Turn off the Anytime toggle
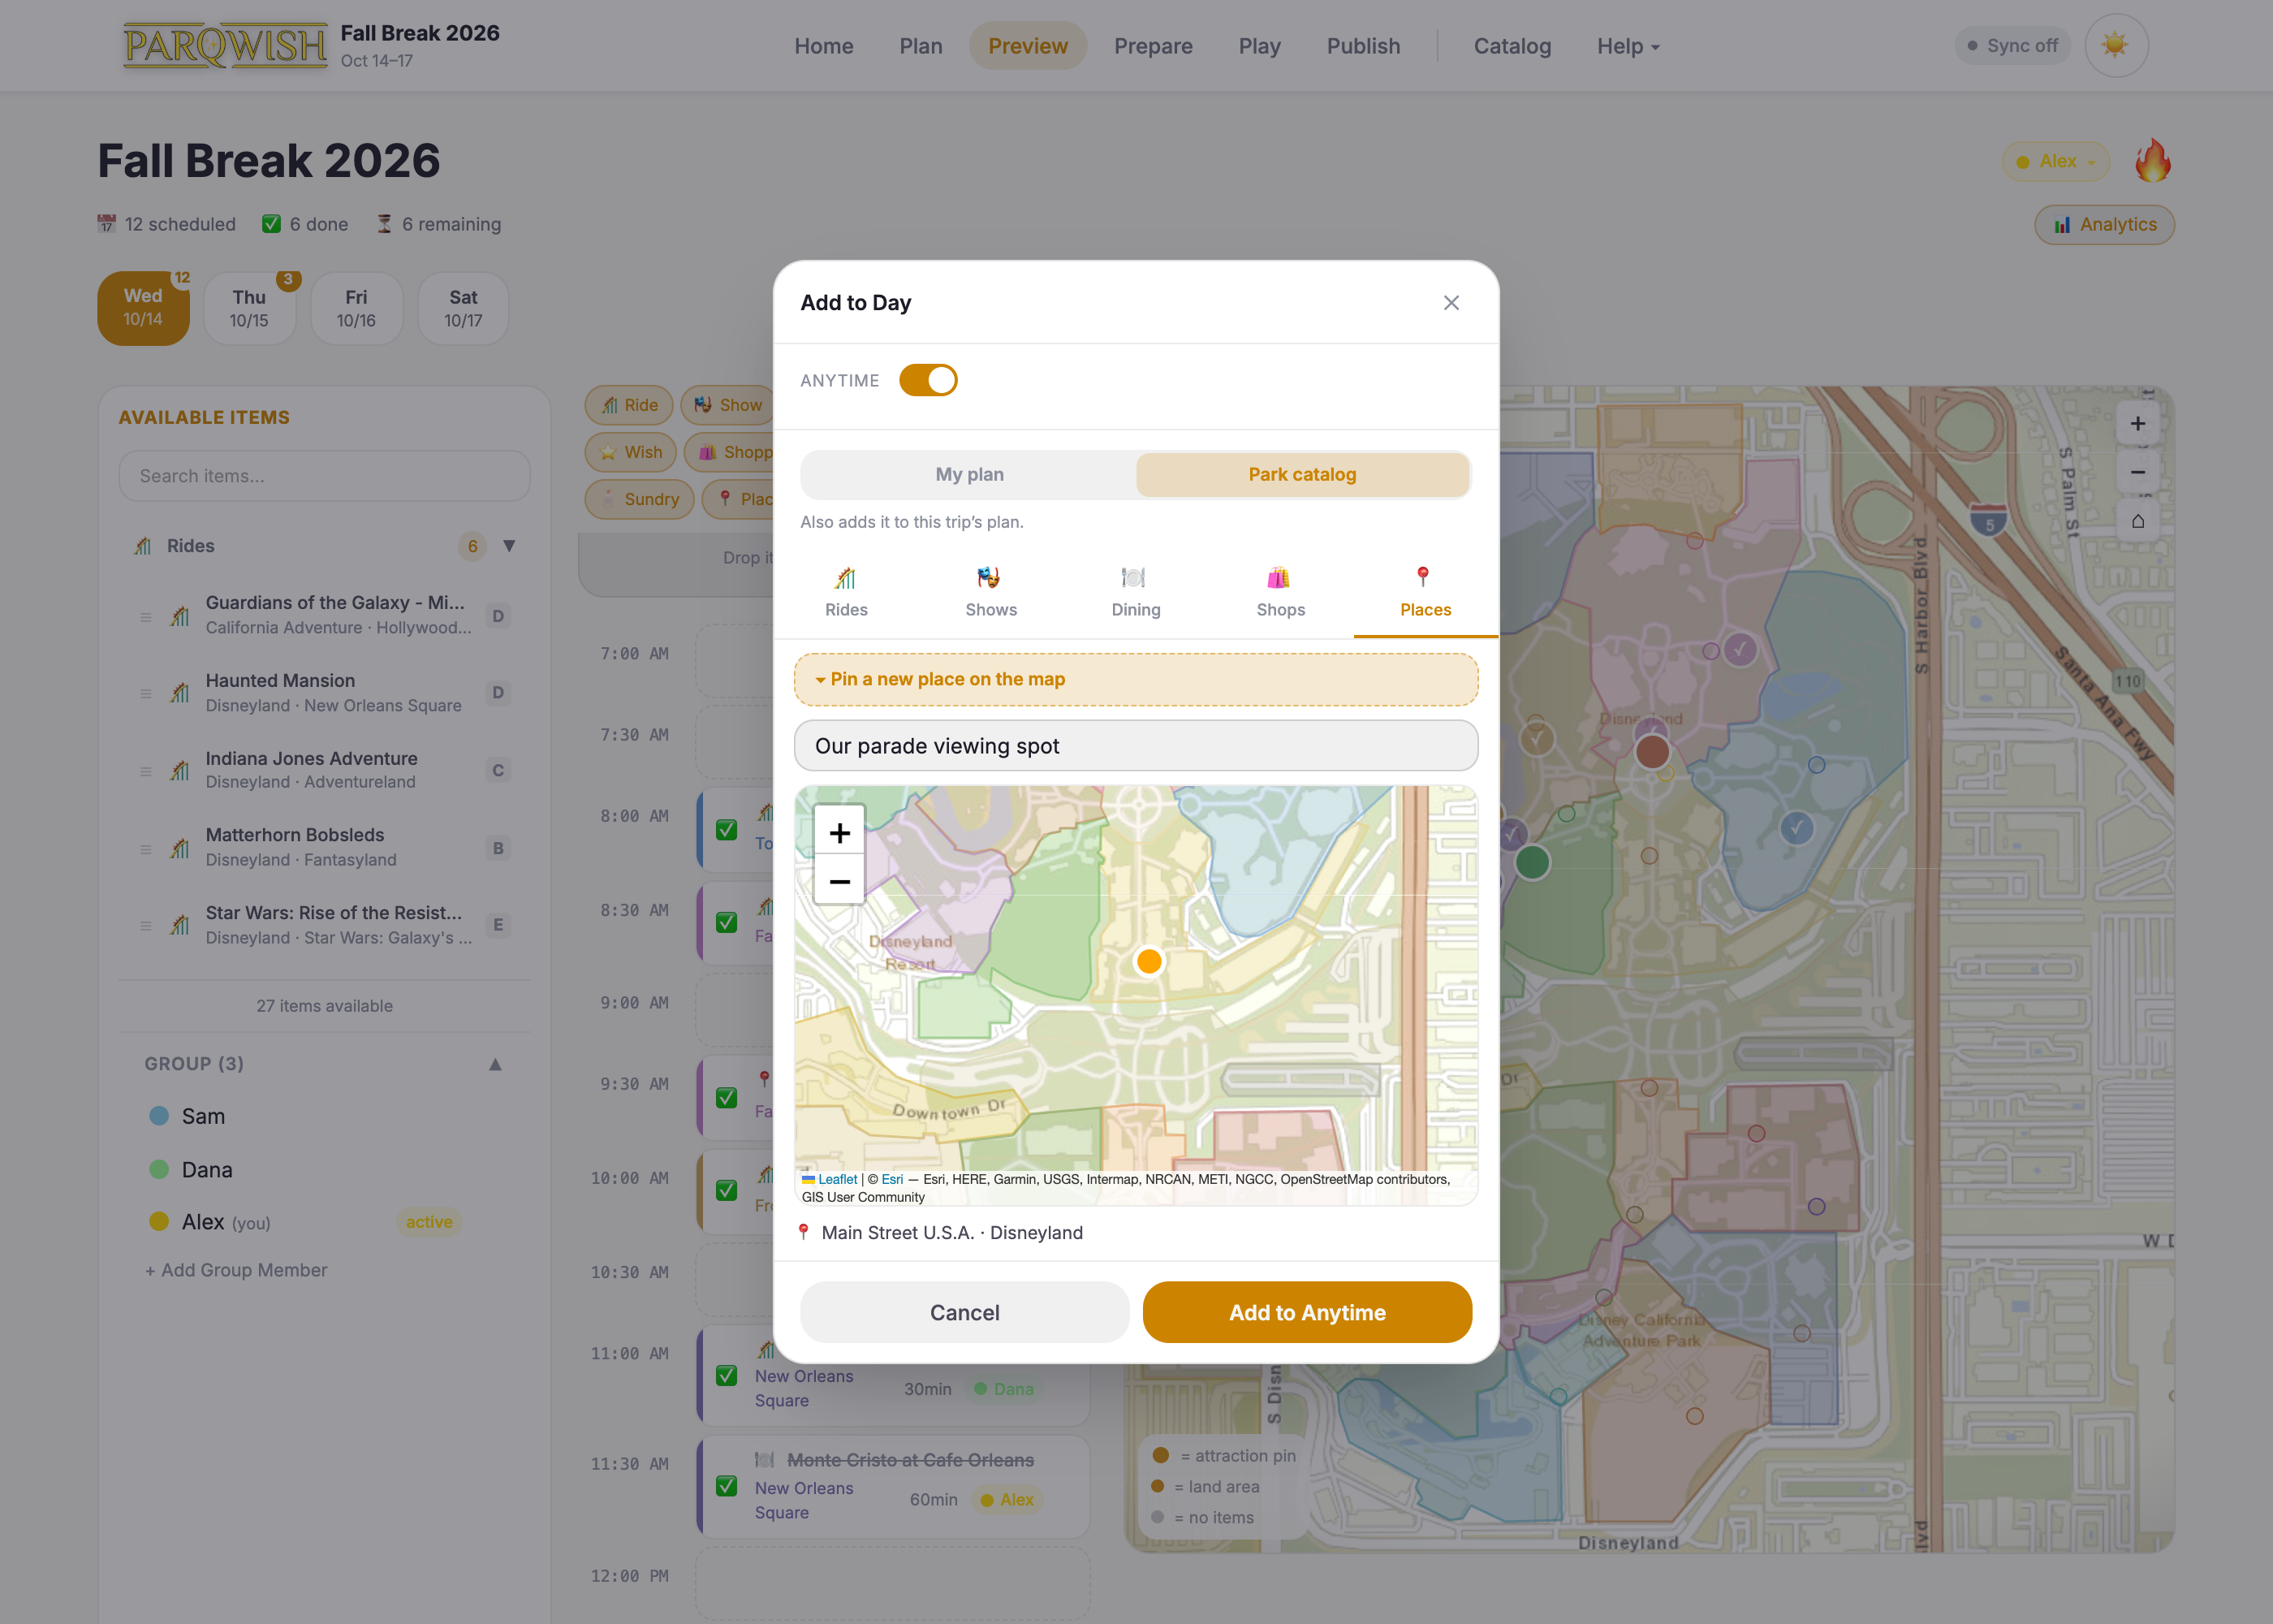This screenshot has height=1624, width=2273. pos(928,380)
